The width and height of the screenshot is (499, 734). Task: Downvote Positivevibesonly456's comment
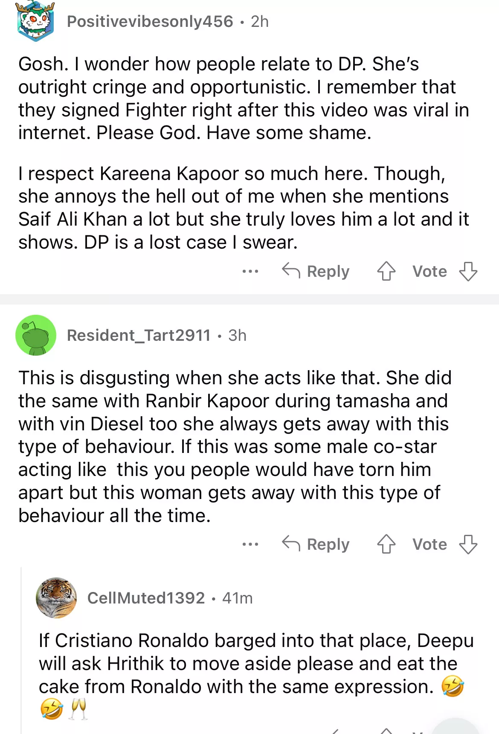point(468,271)
